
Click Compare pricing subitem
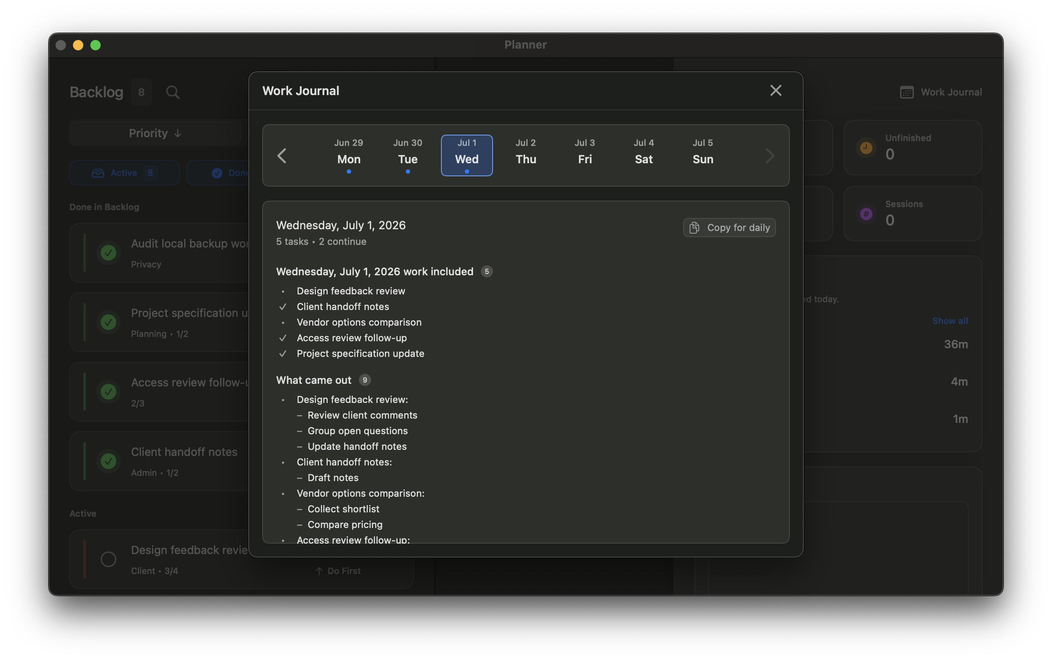345,525
